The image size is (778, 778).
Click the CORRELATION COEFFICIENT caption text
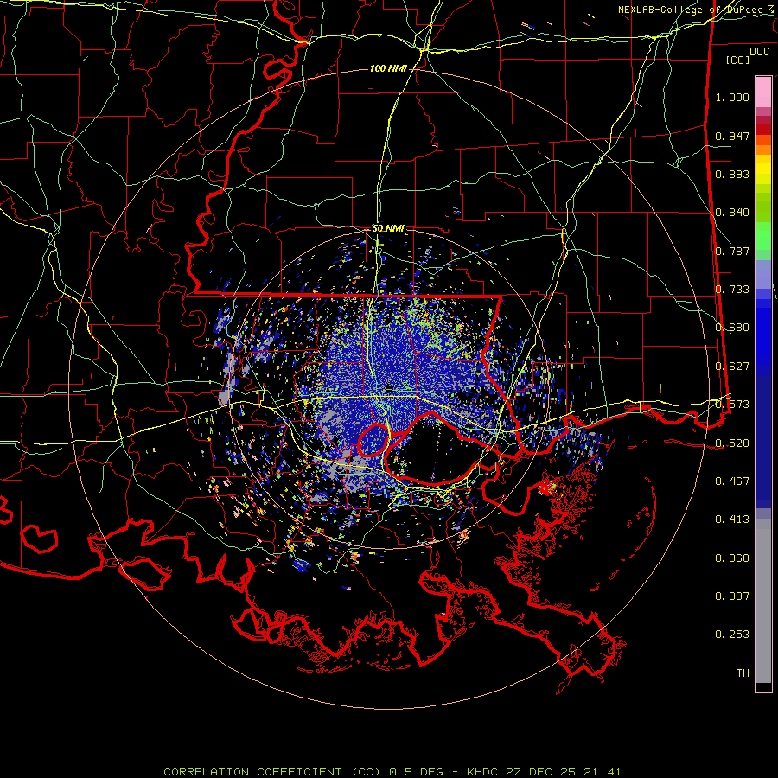coord(272,772)
